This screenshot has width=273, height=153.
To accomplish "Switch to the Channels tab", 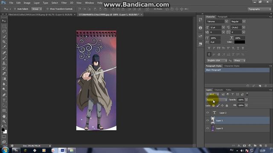I will coord(219,90).
